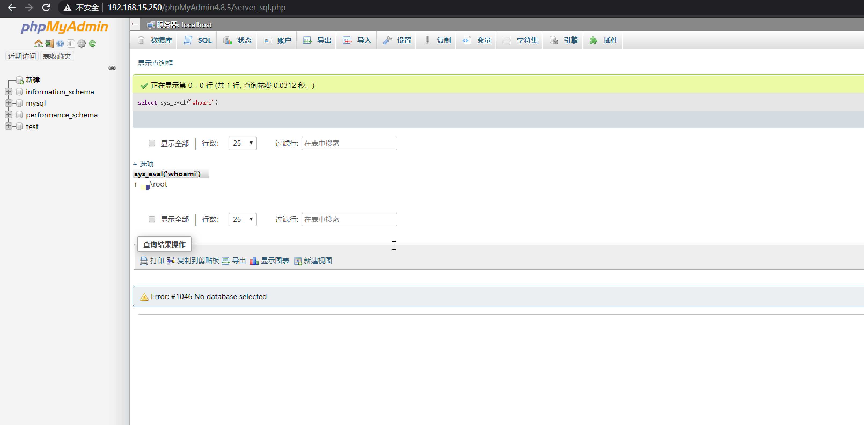This screenshot has height=425, width=864.
Task: Expand test database tree node
Action: [x=8, y=126]
